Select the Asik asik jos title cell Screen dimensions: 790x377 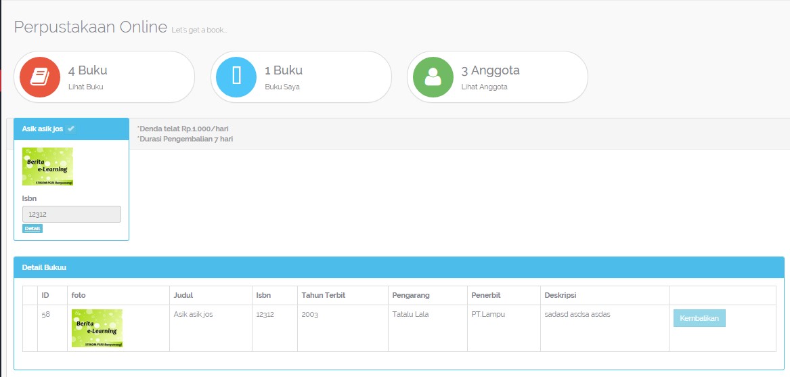point(194,315)
